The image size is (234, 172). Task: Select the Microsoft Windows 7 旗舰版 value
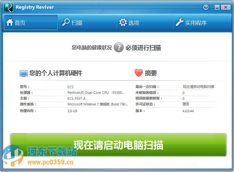97,104
